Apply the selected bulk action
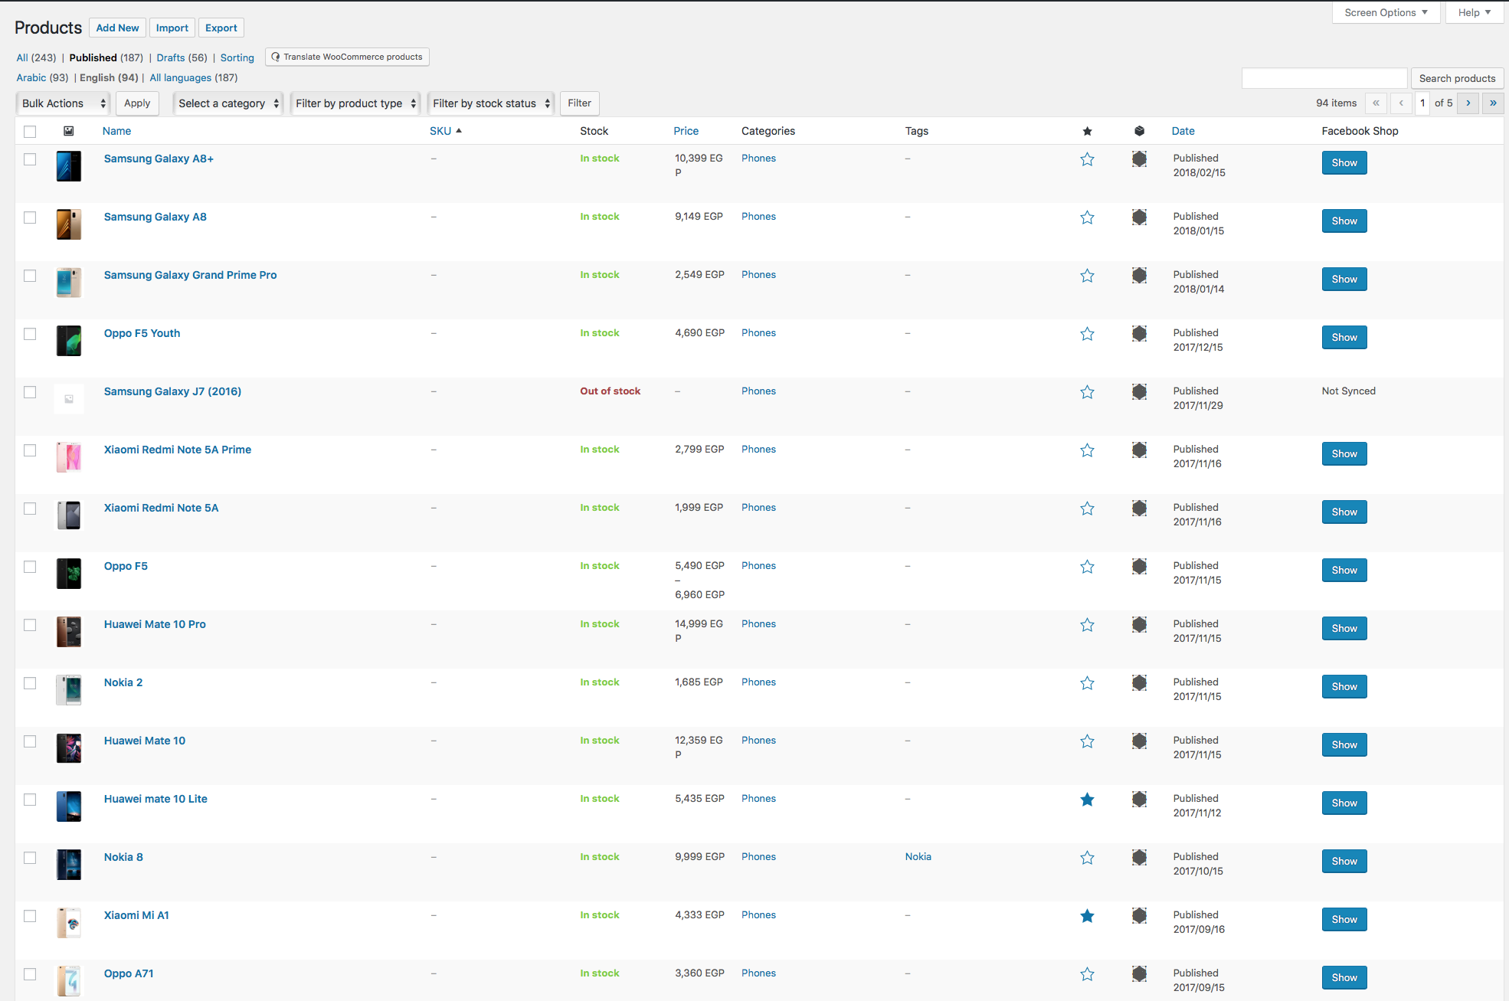 click(137, 103)
